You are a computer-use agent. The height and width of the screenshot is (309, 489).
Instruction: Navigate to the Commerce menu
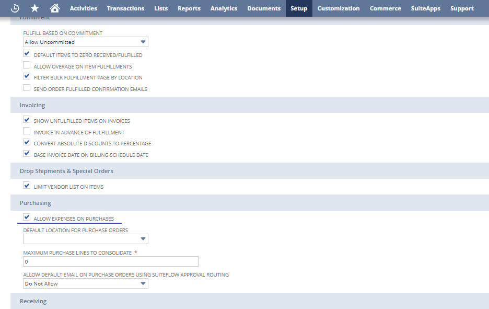385,8
